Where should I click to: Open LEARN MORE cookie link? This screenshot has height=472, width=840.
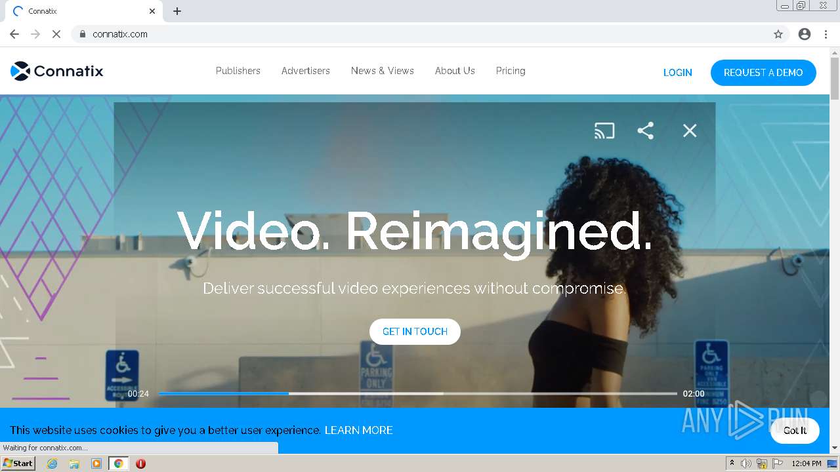pyautogui.click(x=359, y=430)
